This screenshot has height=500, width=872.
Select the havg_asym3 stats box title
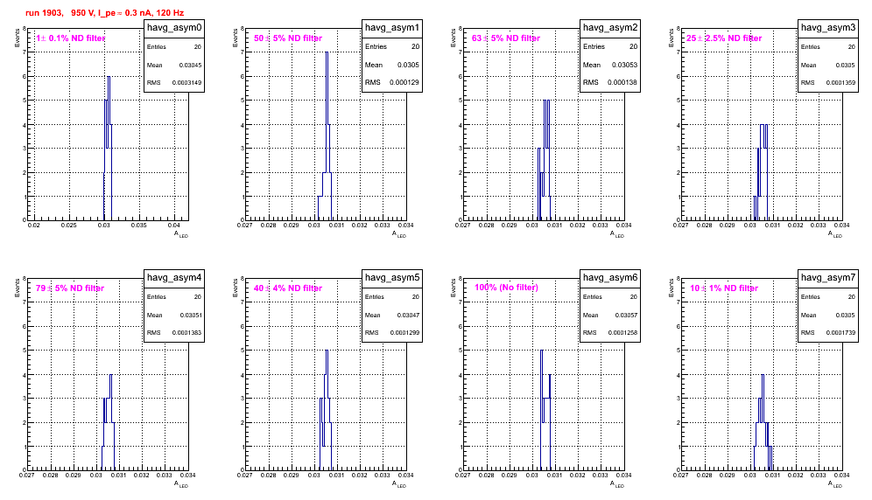[x=828, y=28]
